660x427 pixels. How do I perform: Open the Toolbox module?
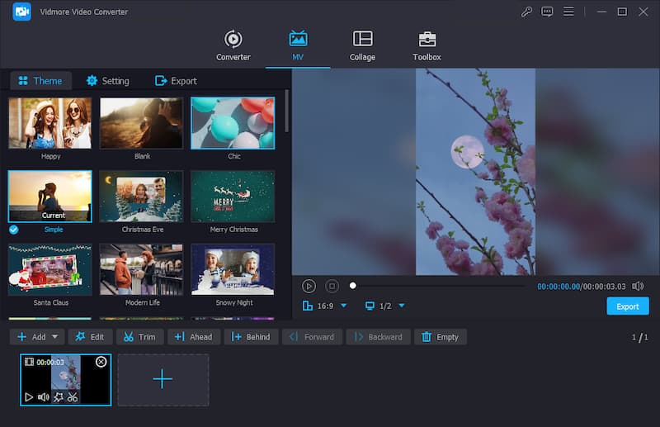[427, 45]
